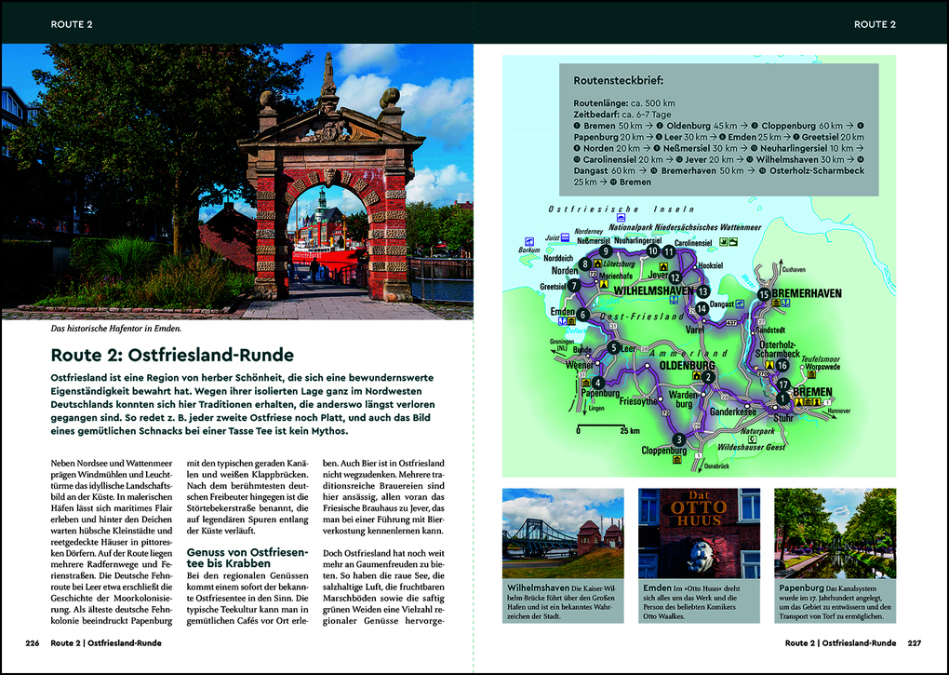Open the Papenburg canal thumbnail photo
The height and width of the screenshot is (675, 949).
tap(835, 533)
